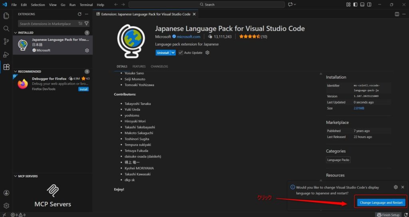Open the Accounts icon in activity bar
The height and width of the screenshot is (217, 409).
click(6, 193)
